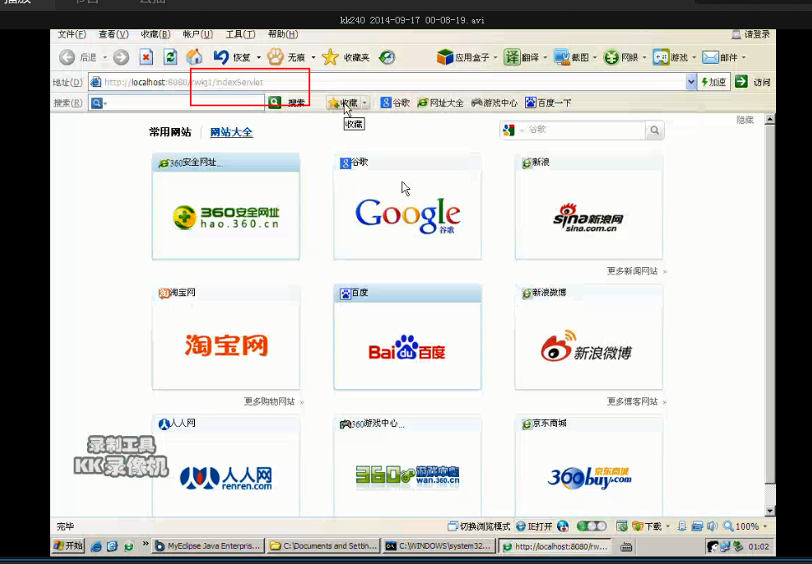
Task: Click the 恢复 restore undo icon
Action: [221, 57]
